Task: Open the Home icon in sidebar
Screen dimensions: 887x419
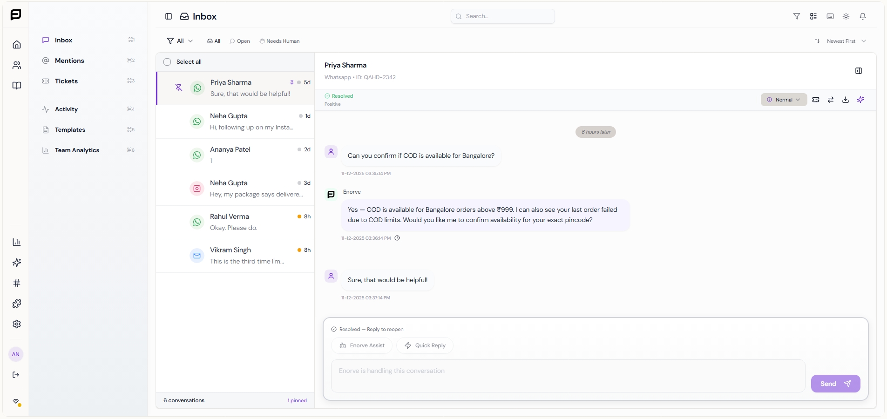Action: click(x=16, y=44)
